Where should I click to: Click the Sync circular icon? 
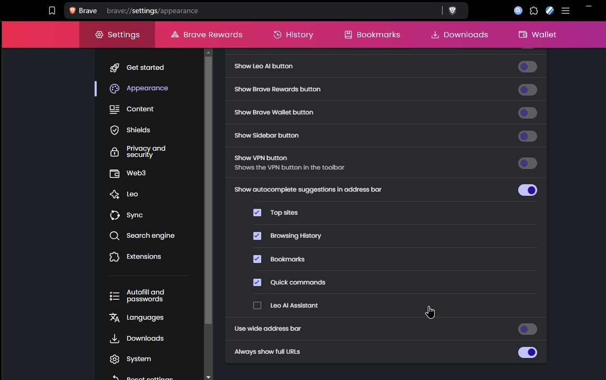115,215
